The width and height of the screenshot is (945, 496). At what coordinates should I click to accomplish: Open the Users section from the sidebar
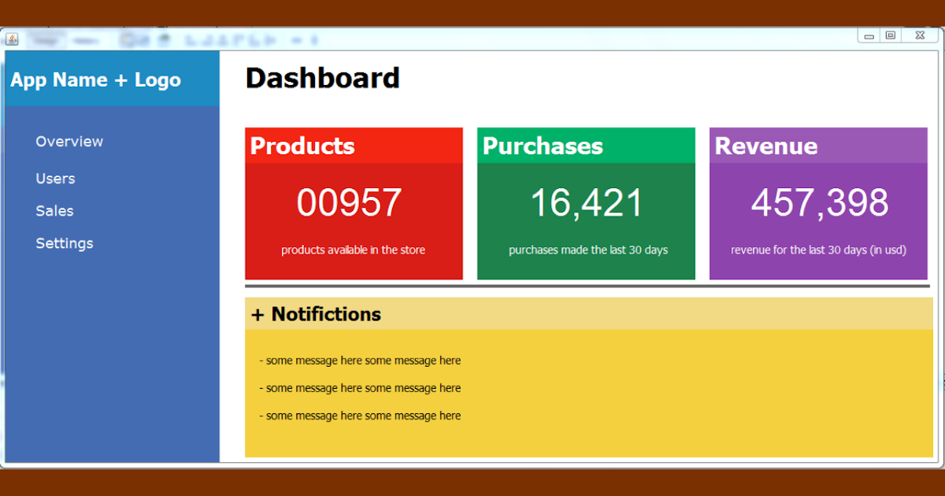click(x=55, y=179)
